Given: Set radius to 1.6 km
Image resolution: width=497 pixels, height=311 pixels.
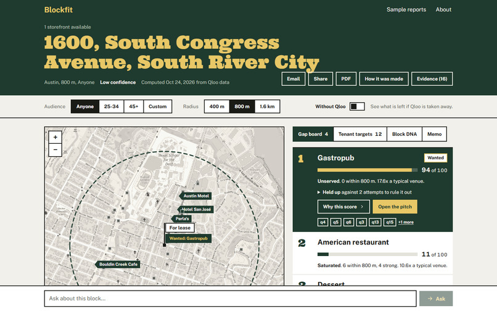Looking at the screenshot, I should click(267, 106).
